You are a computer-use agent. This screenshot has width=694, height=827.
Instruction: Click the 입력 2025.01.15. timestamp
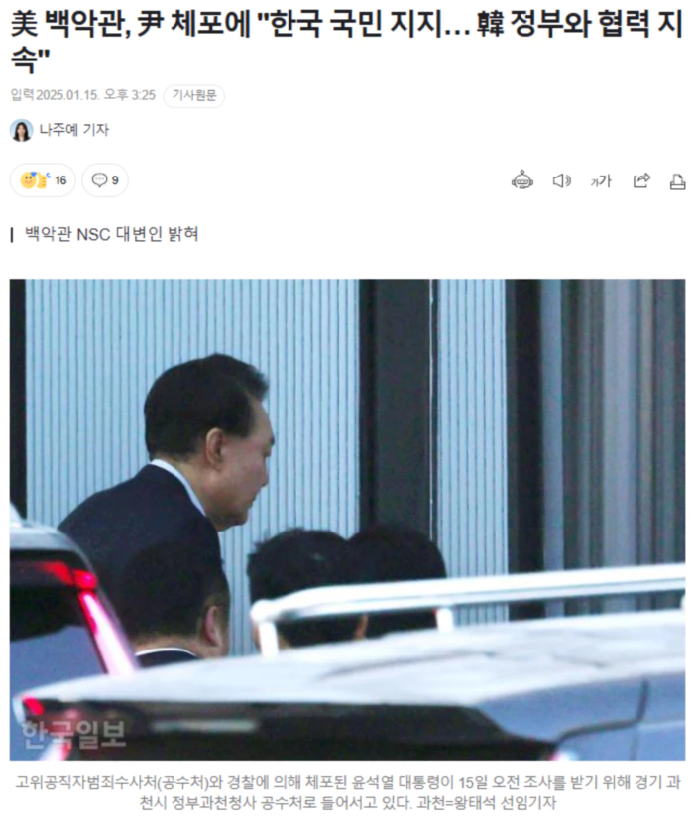[83, 95]
